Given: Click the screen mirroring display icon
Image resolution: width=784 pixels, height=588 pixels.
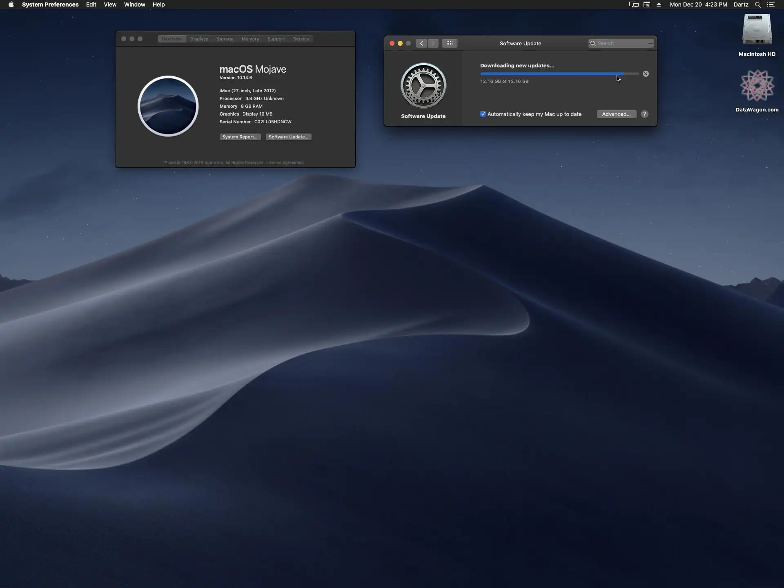Looking at the screenshot, I should pos(633,4).
